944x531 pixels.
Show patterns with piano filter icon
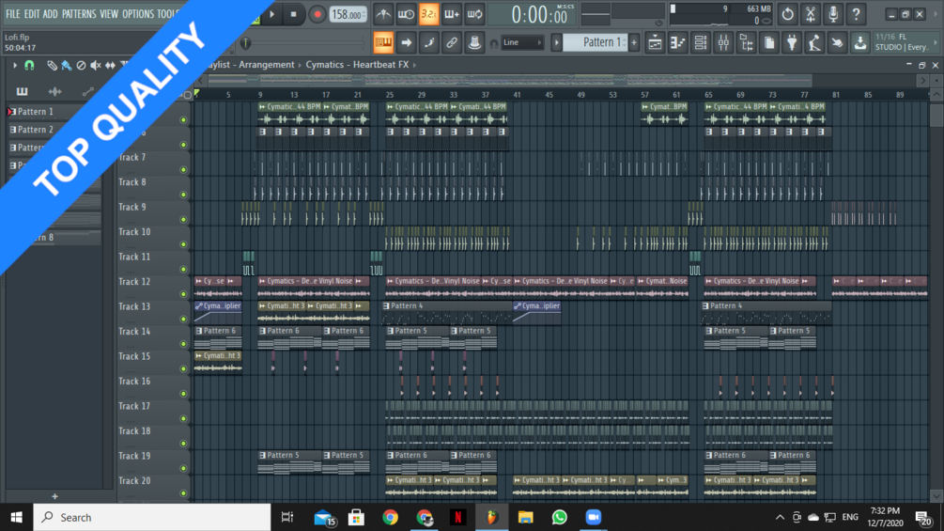coord(22,91)
